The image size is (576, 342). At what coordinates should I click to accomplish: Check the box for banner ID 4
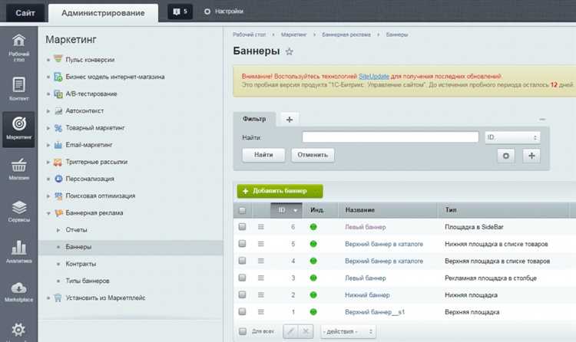click(242, 261)
